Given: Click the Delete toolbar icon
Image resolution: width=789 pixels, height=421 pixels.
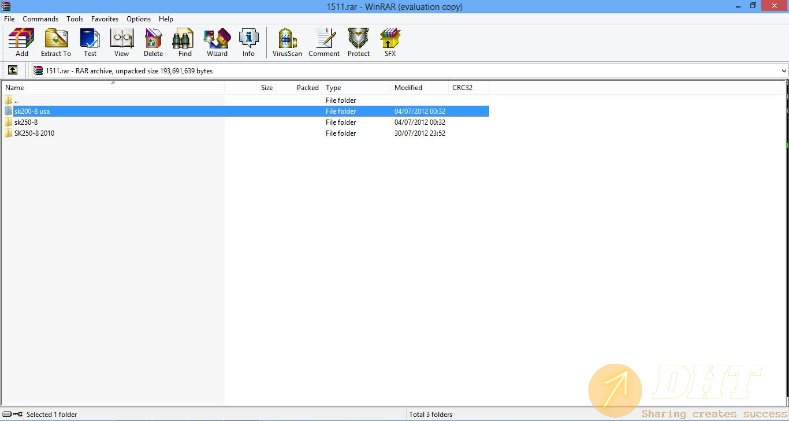Looking at the screenshot, I should pyautogui.click(x=153, y=43).
